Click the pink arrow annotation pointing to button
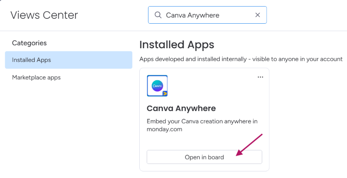The image size is (347, 178). point(249,145)
